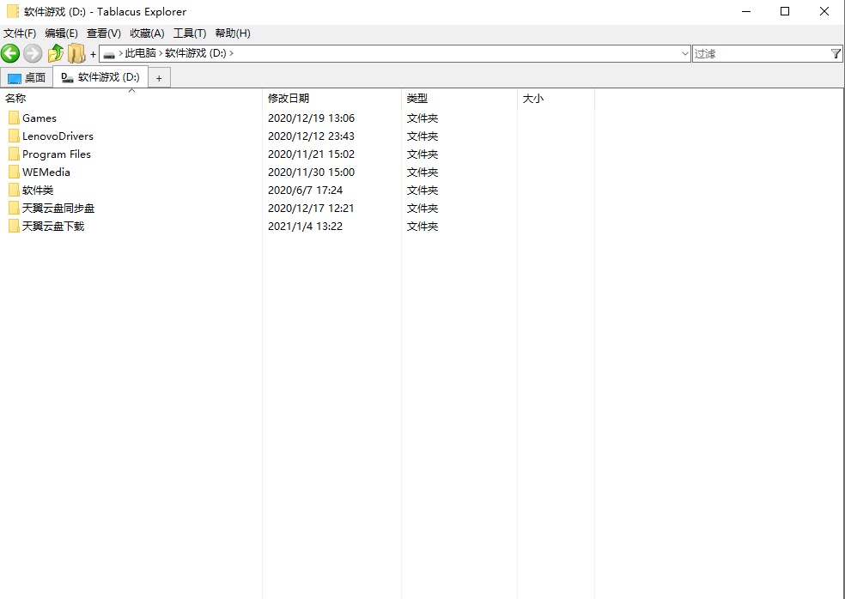Click the Add tab folder icon

click(x=76, y=53)
